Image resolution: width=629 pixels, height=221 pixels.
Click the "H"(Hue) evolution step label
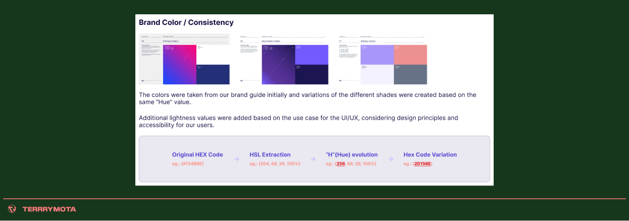pyautogui.click(x=352, y=155)
